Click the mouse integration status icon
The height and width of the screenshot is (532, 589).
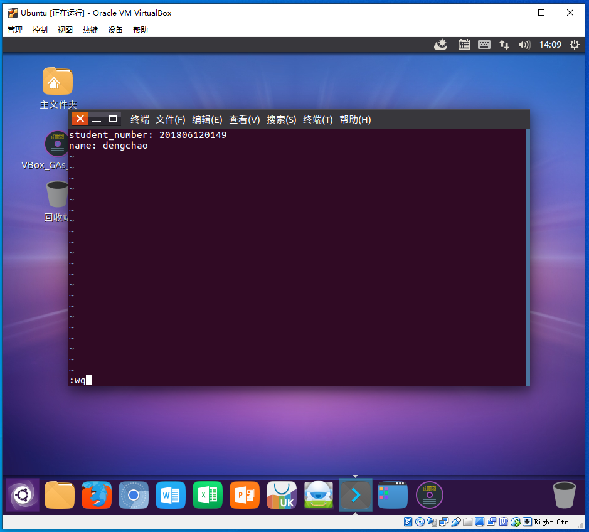pyautogui.click(x=516, y=522)
